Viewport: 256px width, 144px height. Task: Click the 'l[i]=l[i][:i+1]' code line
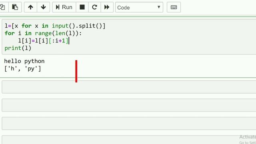pyautogui.click(x=43, y=41)
